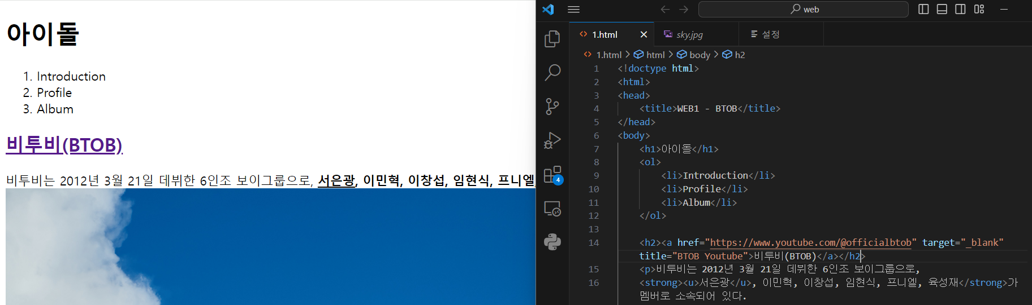Click line number 7 in the gutter
Viewport: 1032px width, 305px height.
pos(596,149)
